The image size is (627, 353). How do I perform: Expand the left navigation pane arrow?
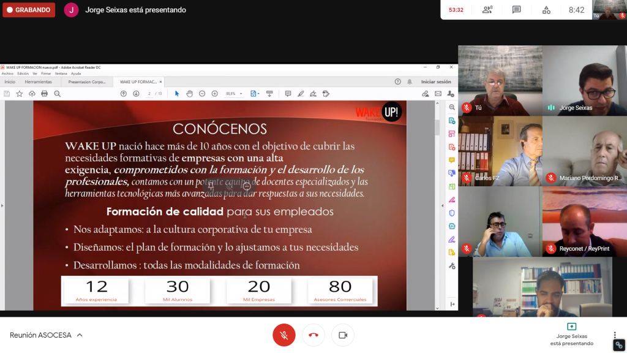click(2, 206)
